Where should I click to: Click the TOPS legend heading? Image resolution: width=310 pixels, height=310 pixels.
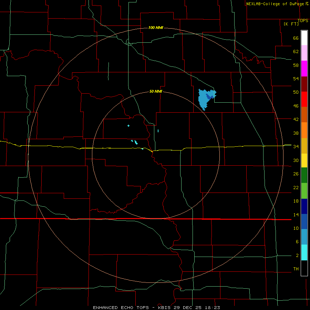[303, 21]
